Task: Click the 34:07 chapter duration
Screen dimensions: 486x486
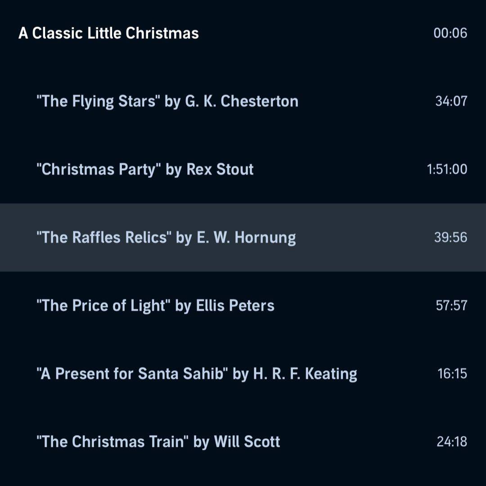Action: [x=451, y=101]
